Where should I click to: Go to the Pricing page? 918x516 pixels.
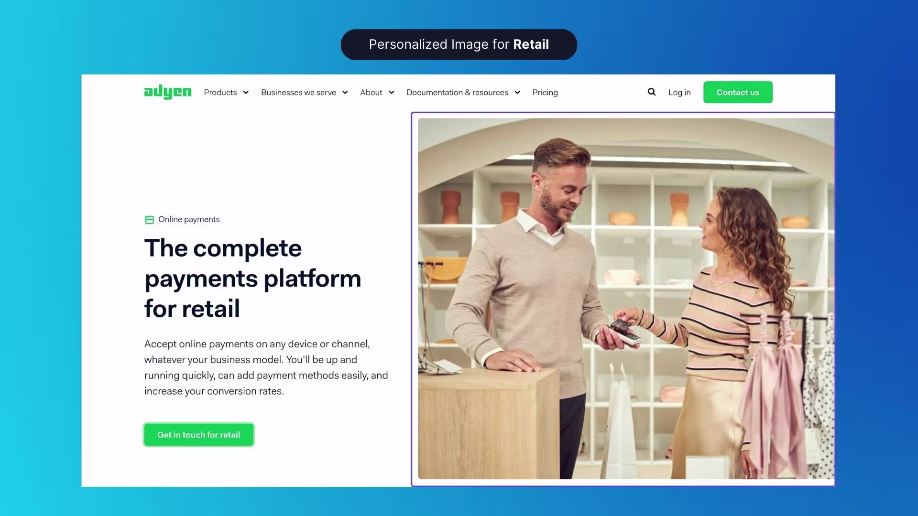(x=545, y=92)
